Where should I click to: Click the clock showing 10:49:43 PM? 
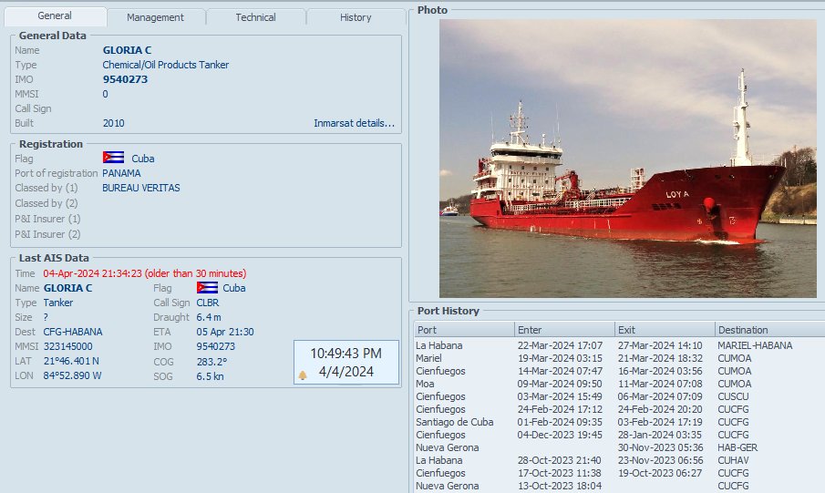coord(346,353)
